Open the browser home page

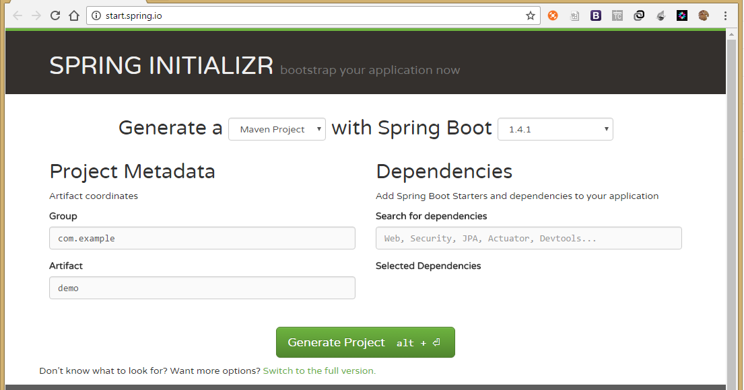[73, 15]
